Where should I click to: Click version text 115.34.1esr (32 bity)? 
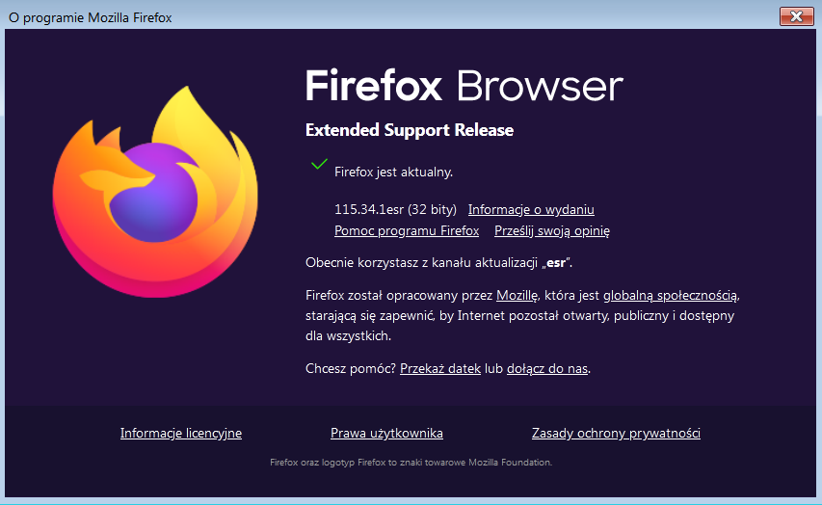tap(396, 210)
